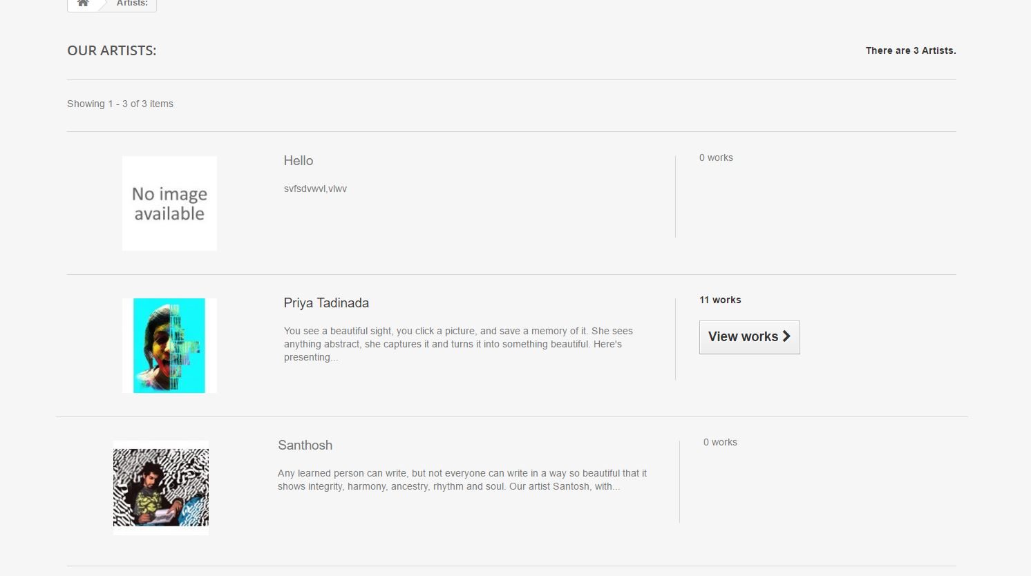Click the 'svfsdvwvl,vlwv' description under Hello

(x=315, y=189)
